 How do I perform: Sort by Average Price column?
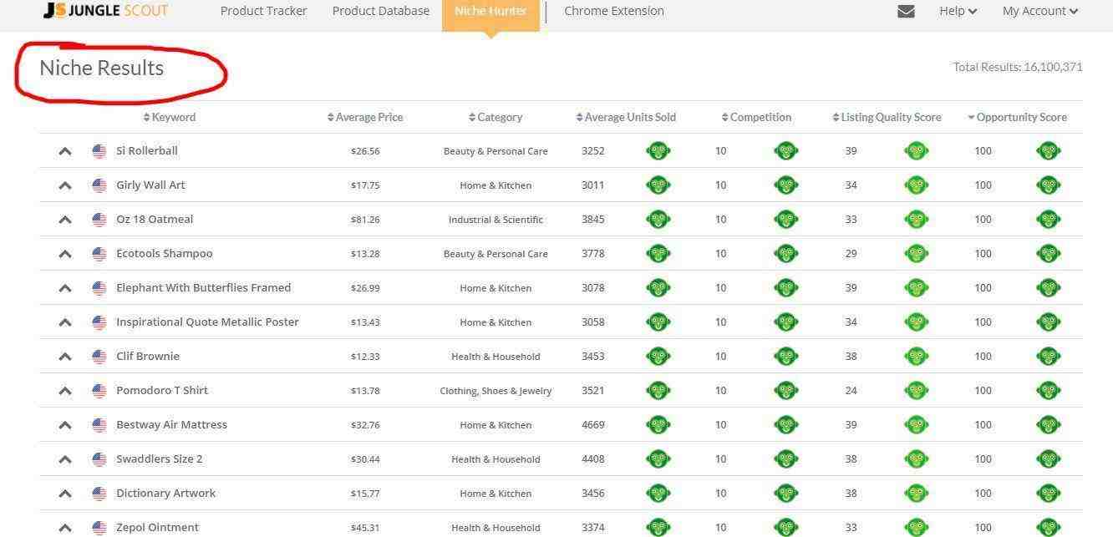[x=365, y=118]
